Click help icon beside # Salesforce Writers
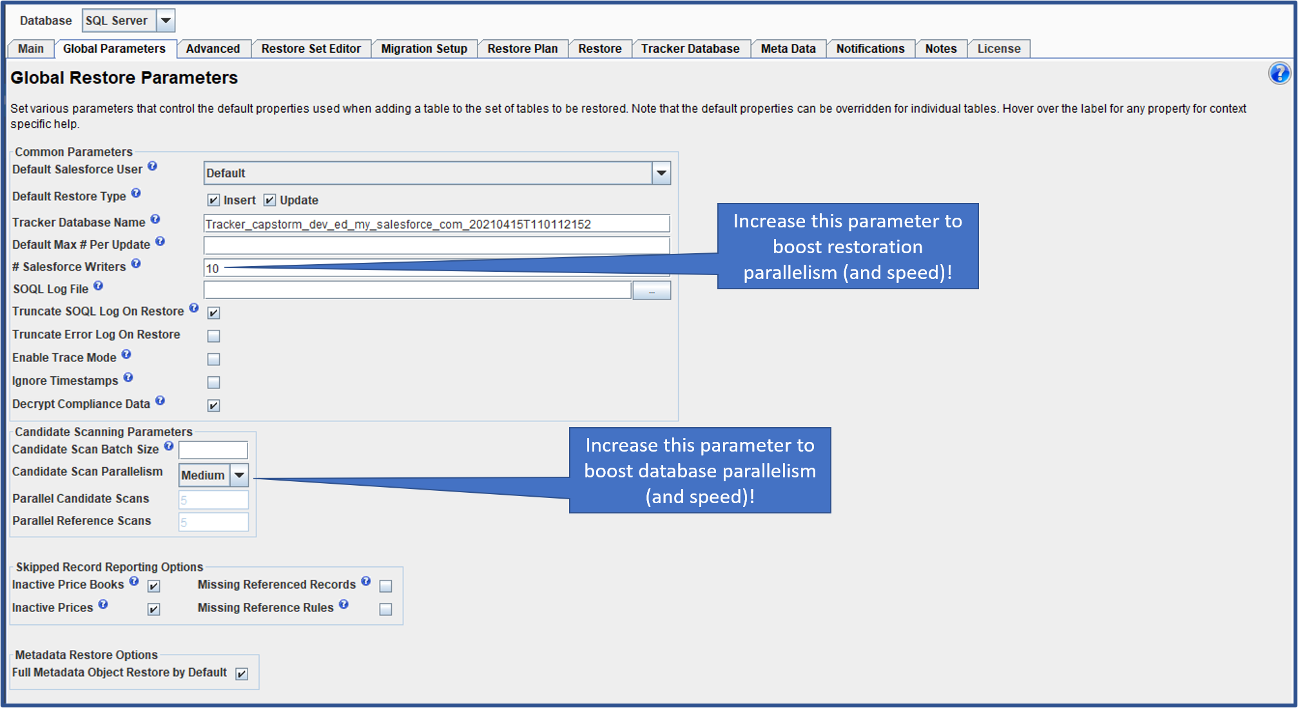The image size is (1298, 708). (x=136, y=263)
